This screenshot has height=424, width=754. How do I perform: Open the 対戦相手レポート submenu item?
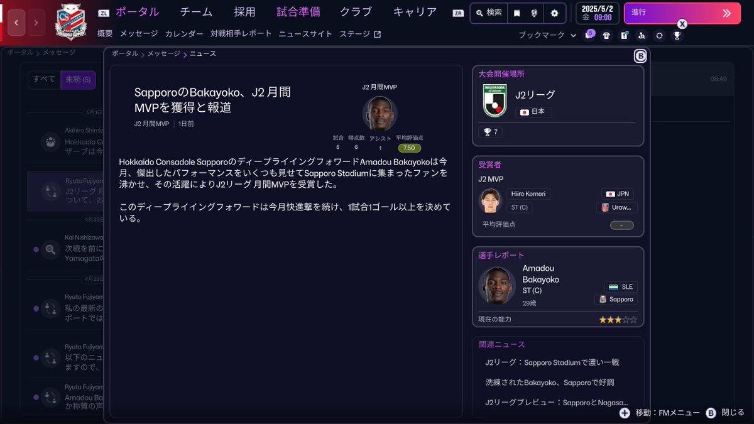click(x=241, y=34)
